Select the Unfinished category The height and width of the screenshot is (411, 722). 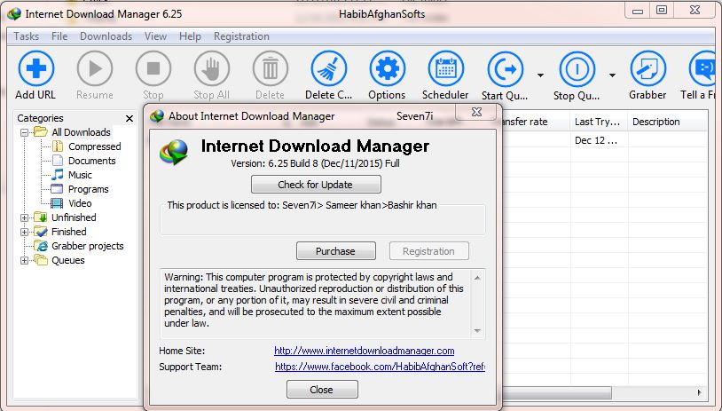pyautogui.click(x=74, y=217)
